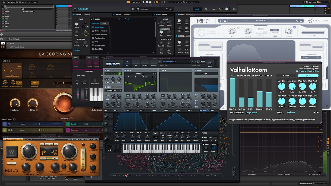The width and height of the screenshot is (331, 186).
Task: Open the SWITCHER settings gear in LA Scoring Strings
Action: [14, 119]
